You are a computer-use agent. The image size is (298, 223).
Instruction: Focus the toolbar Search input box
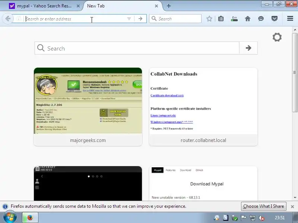(x=175, y=19)
